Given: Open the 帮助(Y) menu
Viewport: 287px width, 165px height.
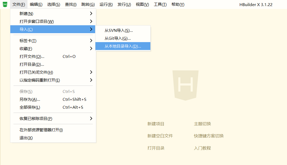Looking at the screenshot, I should click(x=178, y=4).
